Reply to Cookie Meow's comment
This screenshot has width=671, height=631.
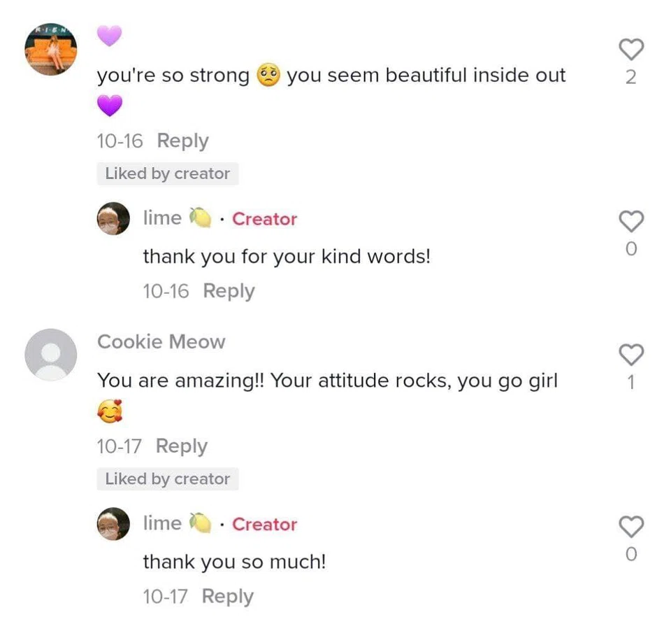coord(182,446)
